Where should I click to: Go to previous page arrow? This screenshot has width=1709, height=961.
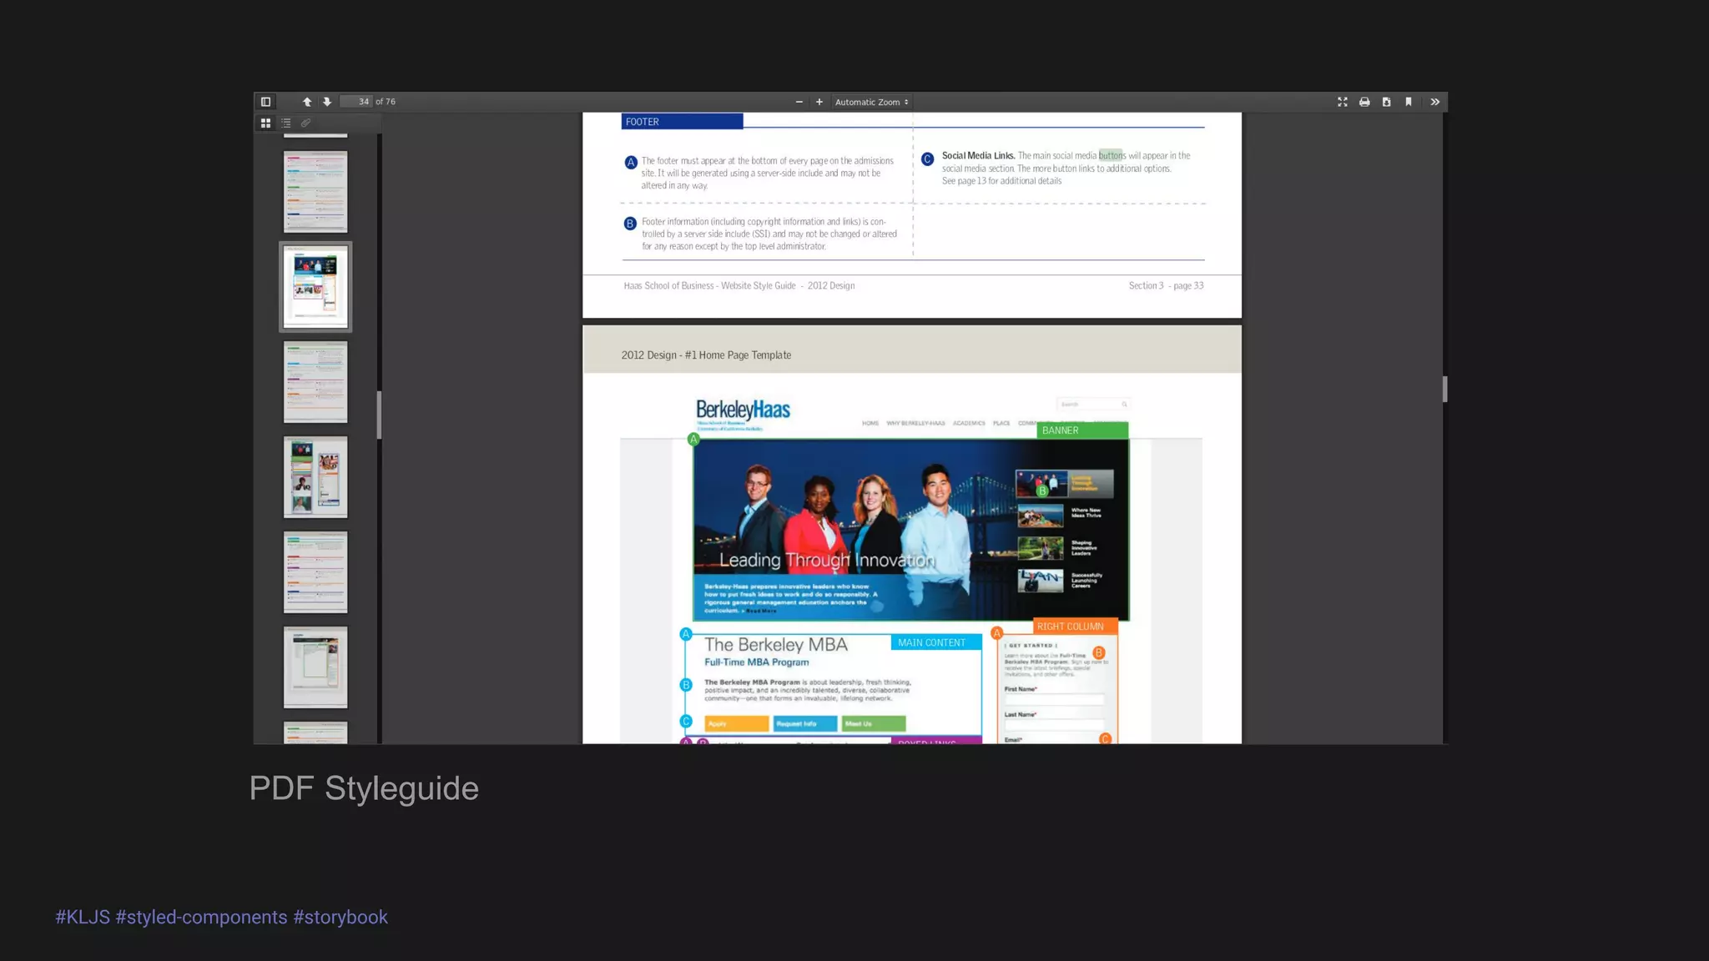[307, 102]
